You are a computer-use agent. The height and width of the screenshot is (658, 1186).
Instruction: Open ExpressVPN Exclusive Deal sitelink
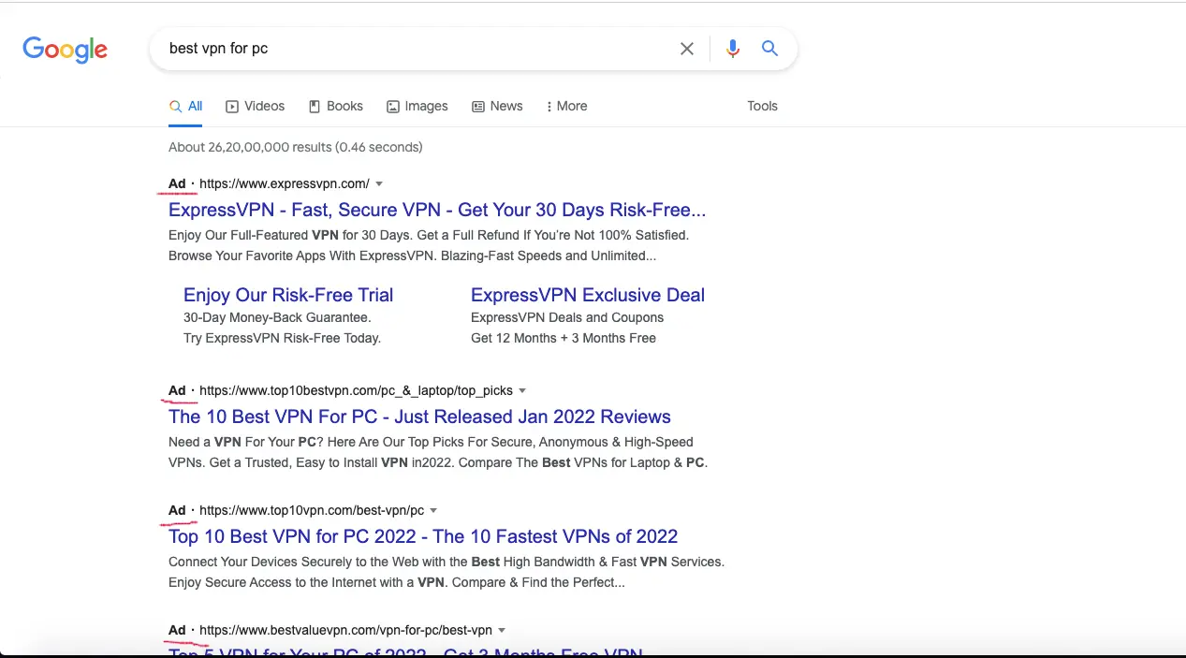pyautogui.click(x=588, y=295)
